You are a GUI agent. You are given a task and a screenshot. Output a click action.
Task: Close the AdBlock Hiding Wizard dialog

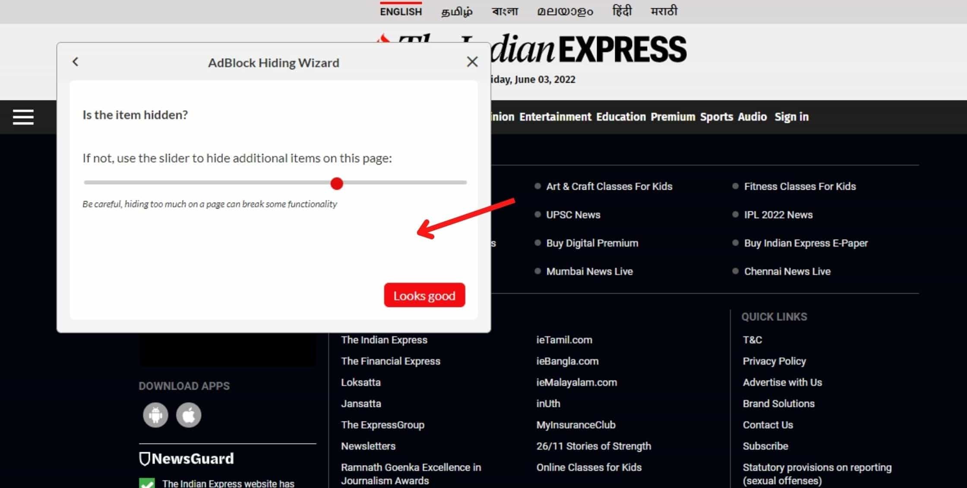point(472,62)
